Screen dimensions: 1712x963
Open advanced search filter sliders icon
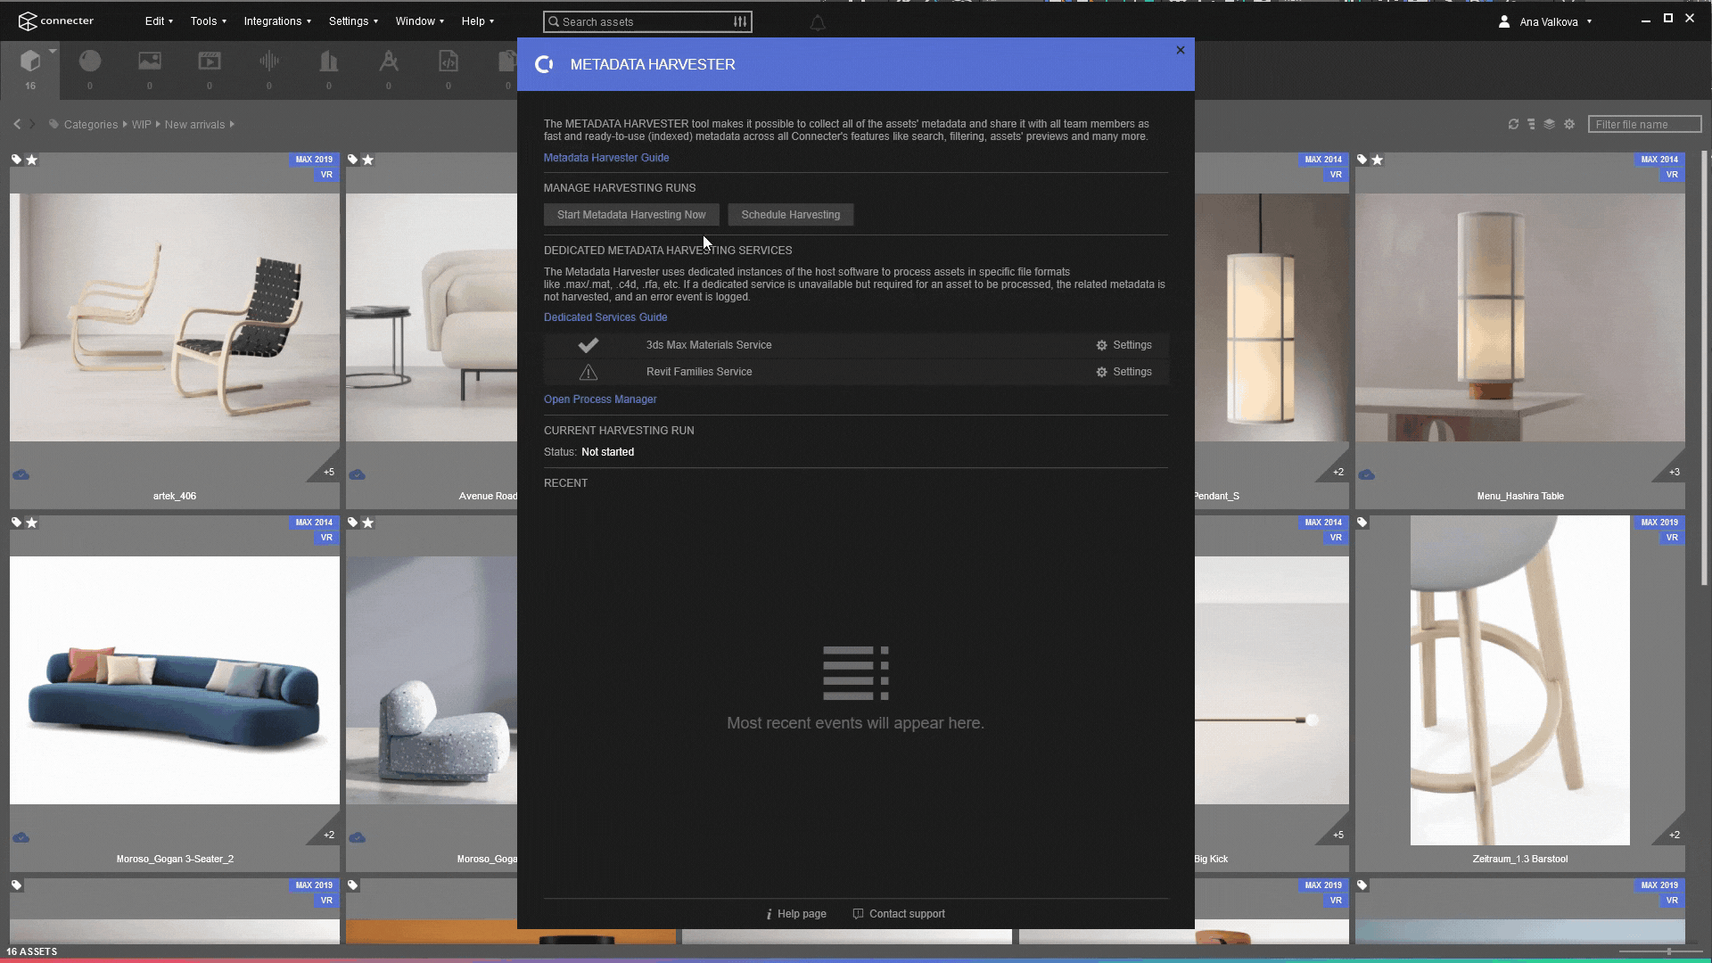(740, 21)
